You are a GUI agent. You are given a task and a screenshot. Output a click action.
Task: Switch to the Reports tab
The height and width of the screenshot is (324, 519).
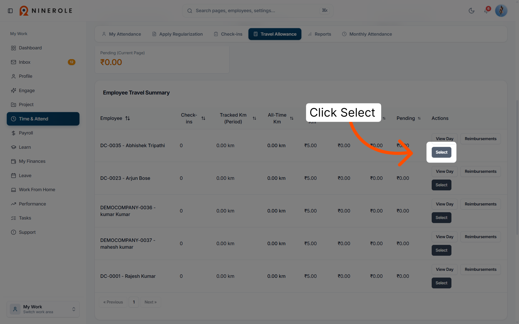[x=319, y=34]
